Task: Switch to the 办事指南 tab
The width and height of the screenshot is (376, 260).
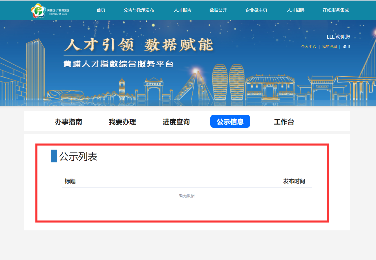Action: coord(68,122)
